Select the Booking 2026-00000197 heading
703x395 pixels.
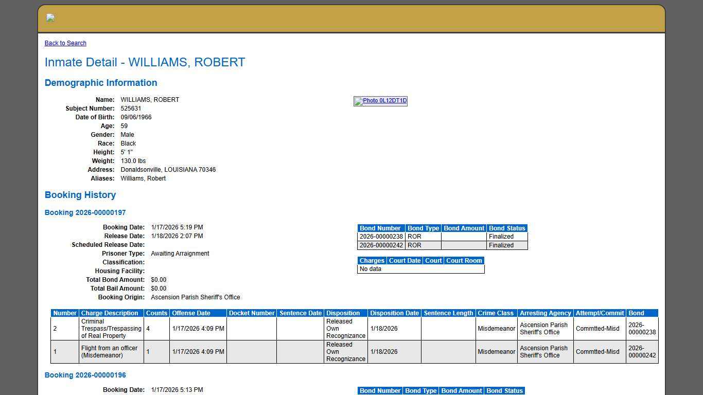pyautogui.click(x=85, y=212)
